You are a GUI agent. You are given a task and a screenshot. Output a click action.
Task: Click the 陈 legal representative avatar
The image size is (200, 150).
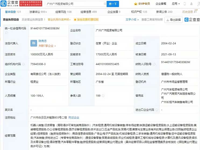34,43
